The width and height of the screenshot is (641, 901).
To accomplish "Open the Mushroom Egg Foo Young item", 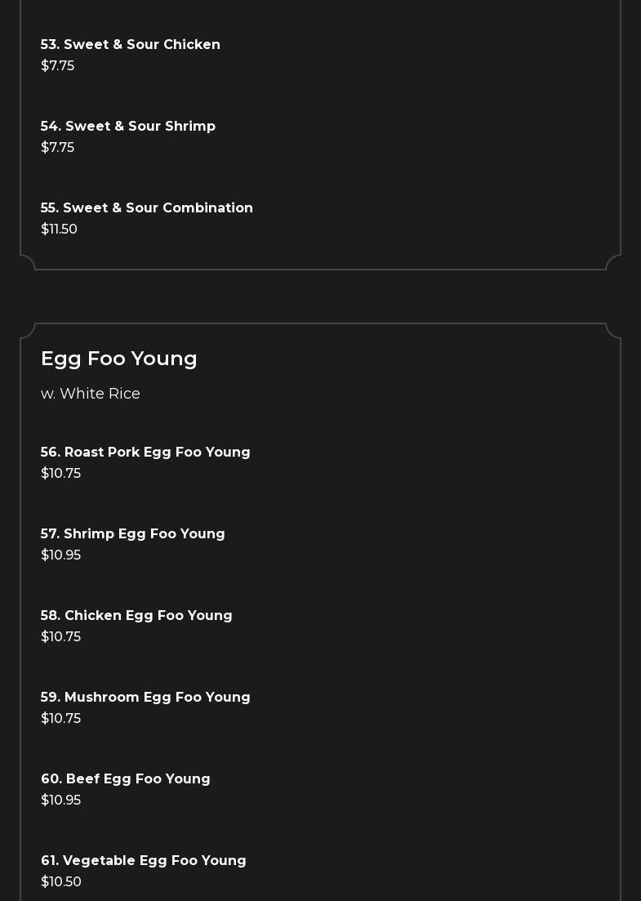I will coord(145,698).
